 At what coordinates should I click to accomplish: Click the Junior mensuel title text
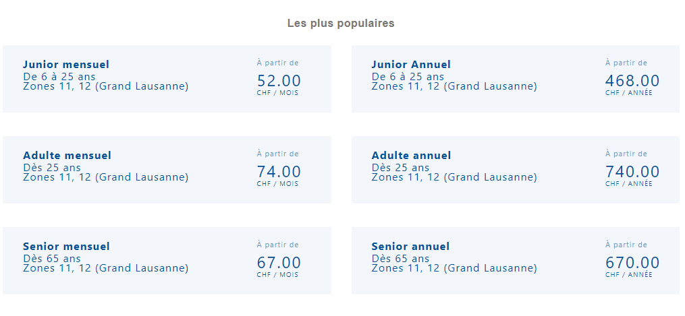pyautogui.click(x=66, y=65)
